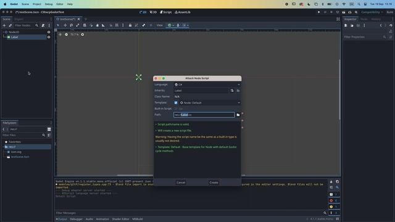Image resolution: width=395 pixels, height=222 pixels.
Task: Open Language dropdown showing C#
Action: [x=207, y=84]
